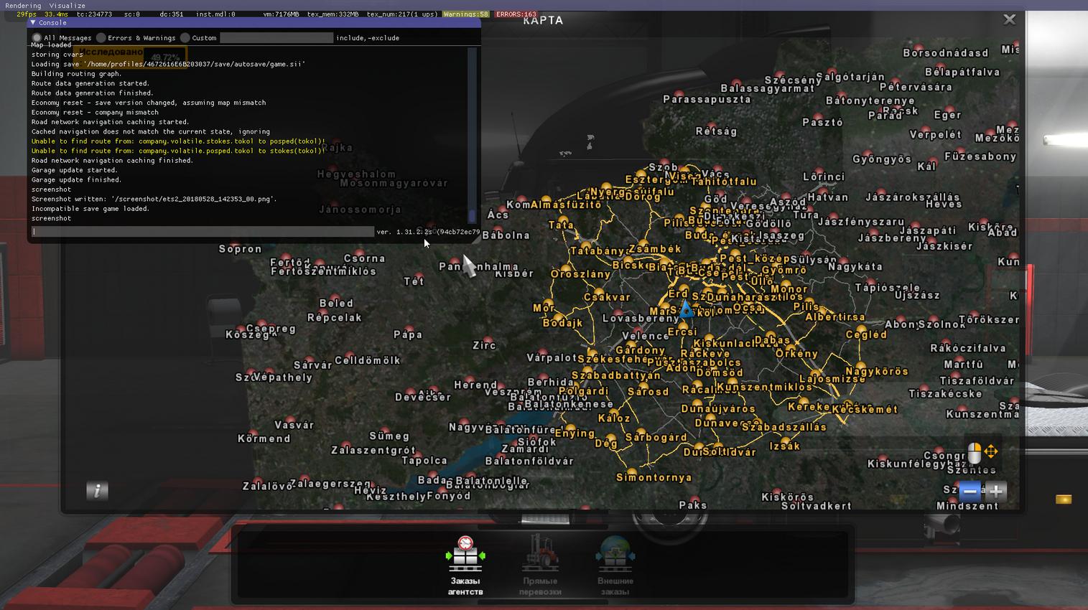Open Заказы агентств freight market

(465, 565)
